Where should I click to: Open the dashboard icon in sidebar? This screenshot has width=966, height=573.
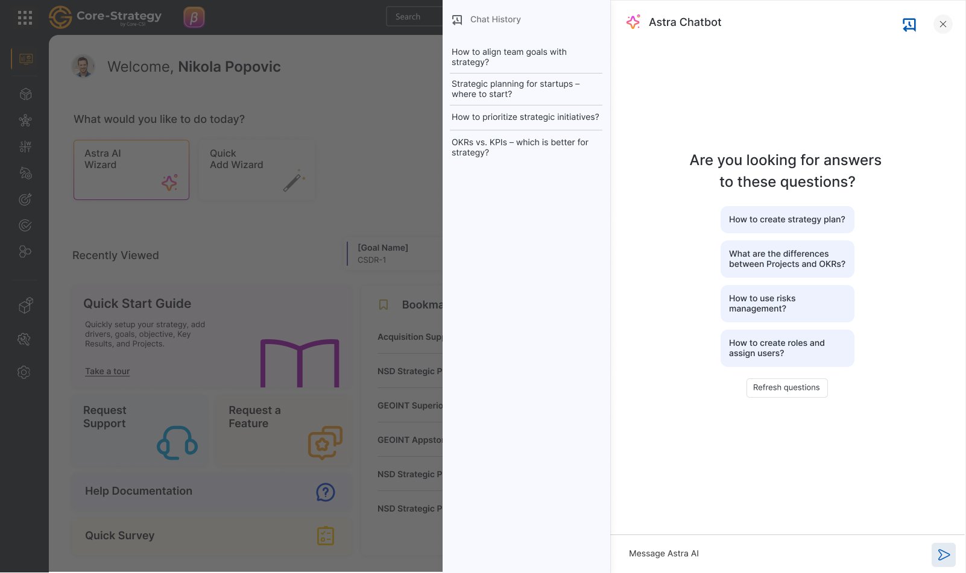click(x=25, y=59)
